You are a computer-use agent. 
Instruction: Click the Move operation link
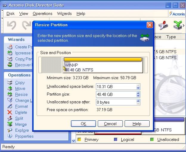point(20,88)
